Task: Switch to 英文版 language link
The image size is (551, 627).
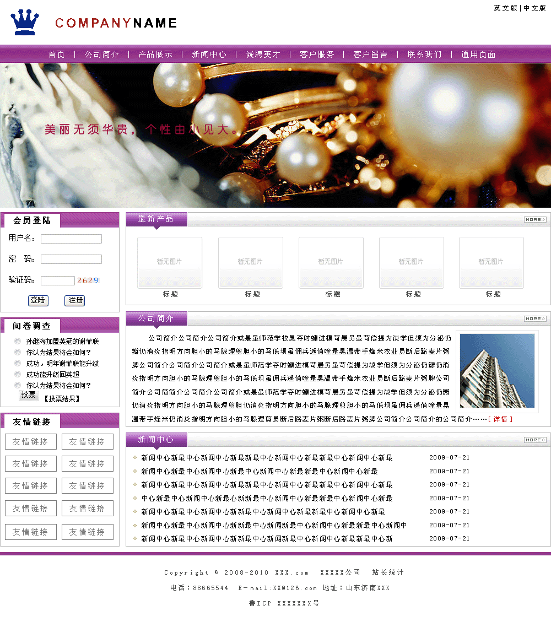Action: tap(505, 8)
